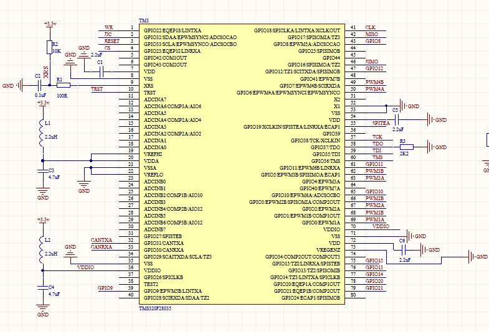Select the GPIO21 net label on pin 79
This screenshot has height=332, width=489.
click(x=374, y=288)
